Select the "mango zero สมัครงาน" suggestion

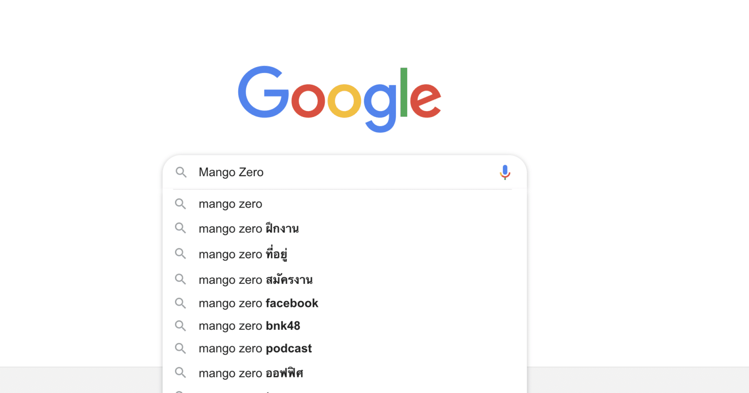click(x=255, y=279)
